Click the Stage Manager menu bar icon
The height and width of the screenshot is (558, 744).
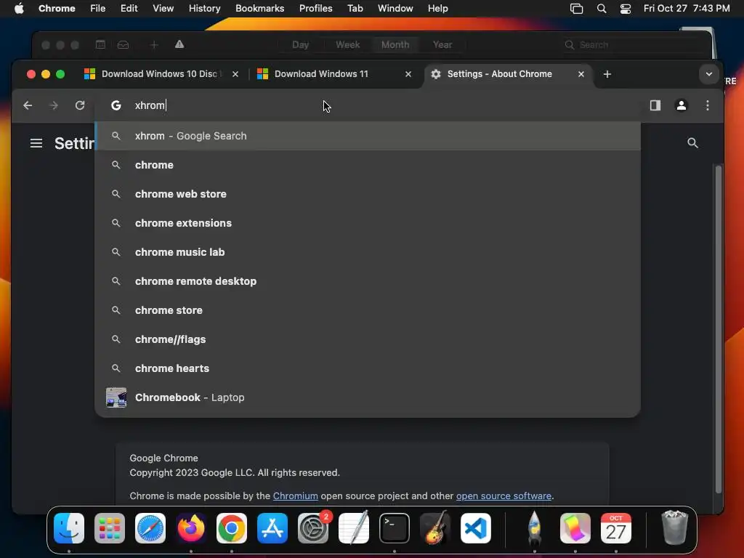point(576,9)
